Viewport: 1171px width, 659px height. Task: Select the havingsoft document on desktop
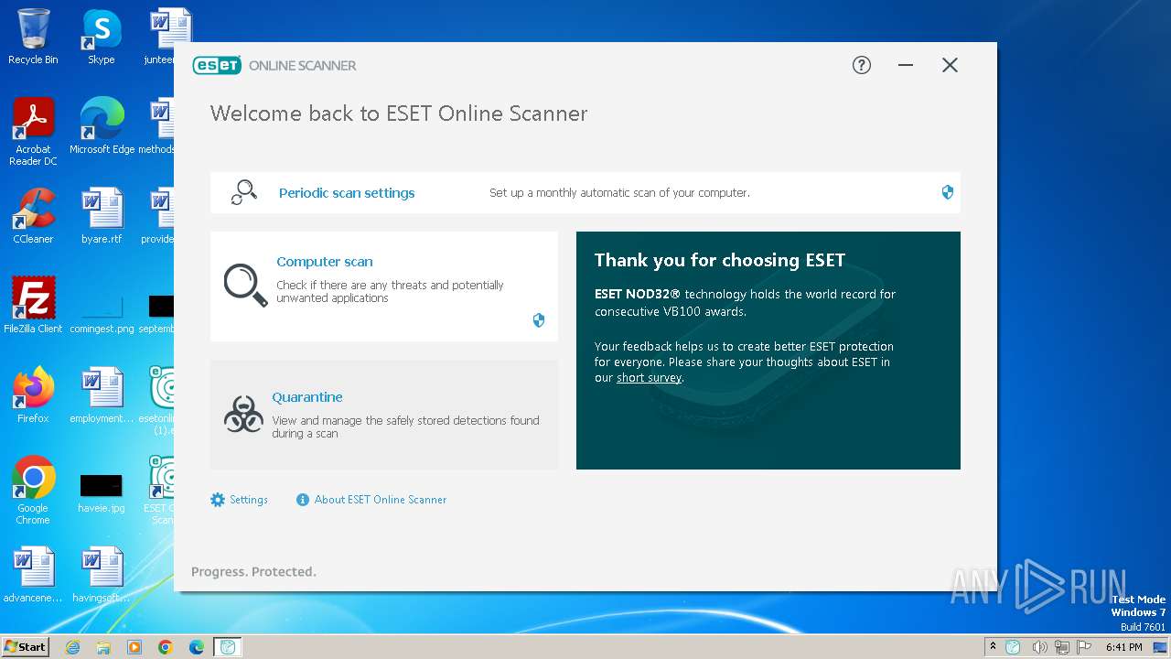click(102, 575)
